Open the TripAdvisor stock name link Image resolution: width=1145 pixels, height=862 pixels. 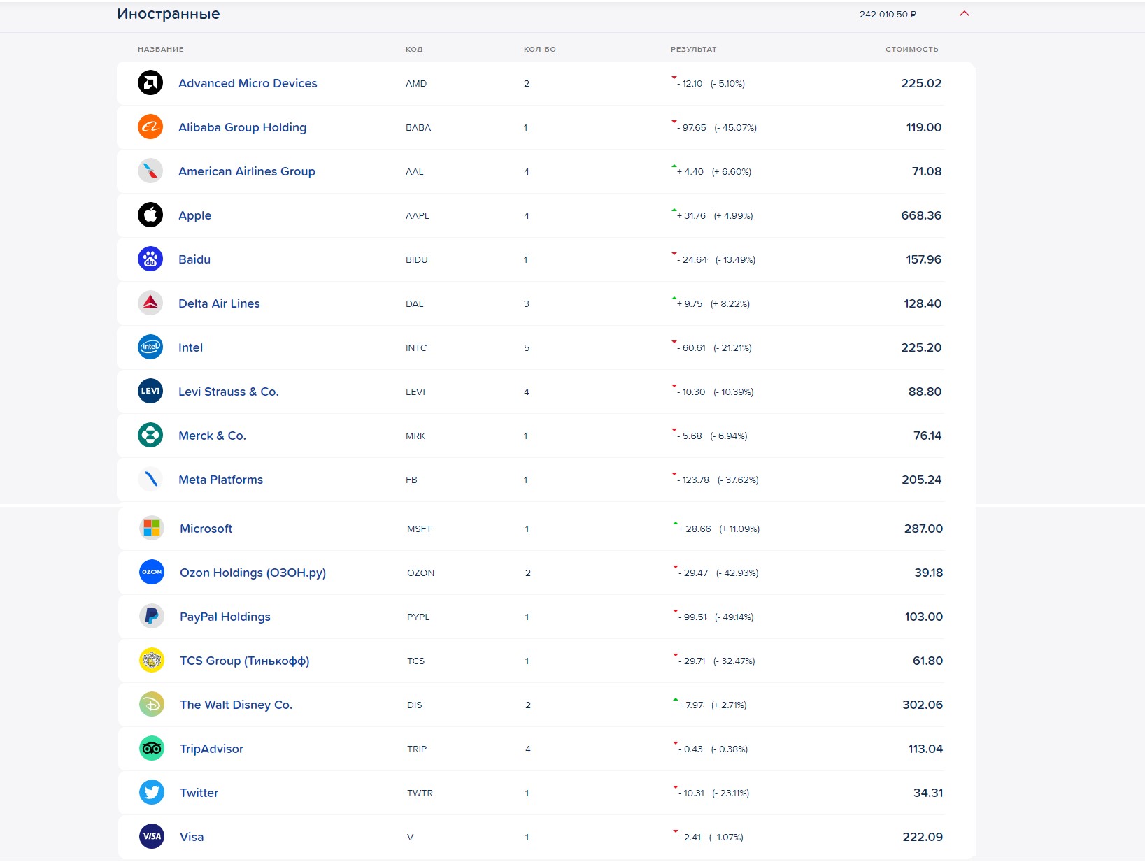(x=211, y=749)
